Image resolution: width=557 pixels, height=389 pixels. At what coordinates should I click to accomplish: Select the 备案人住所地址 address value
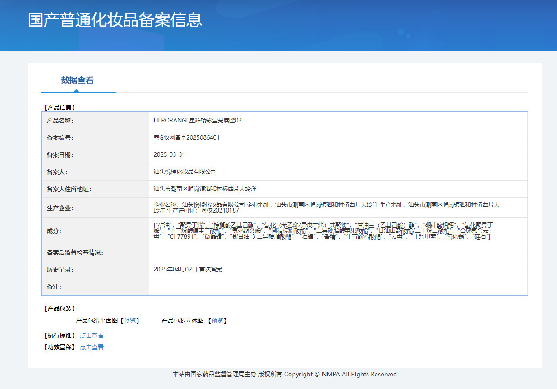click(x=205, y=189)
